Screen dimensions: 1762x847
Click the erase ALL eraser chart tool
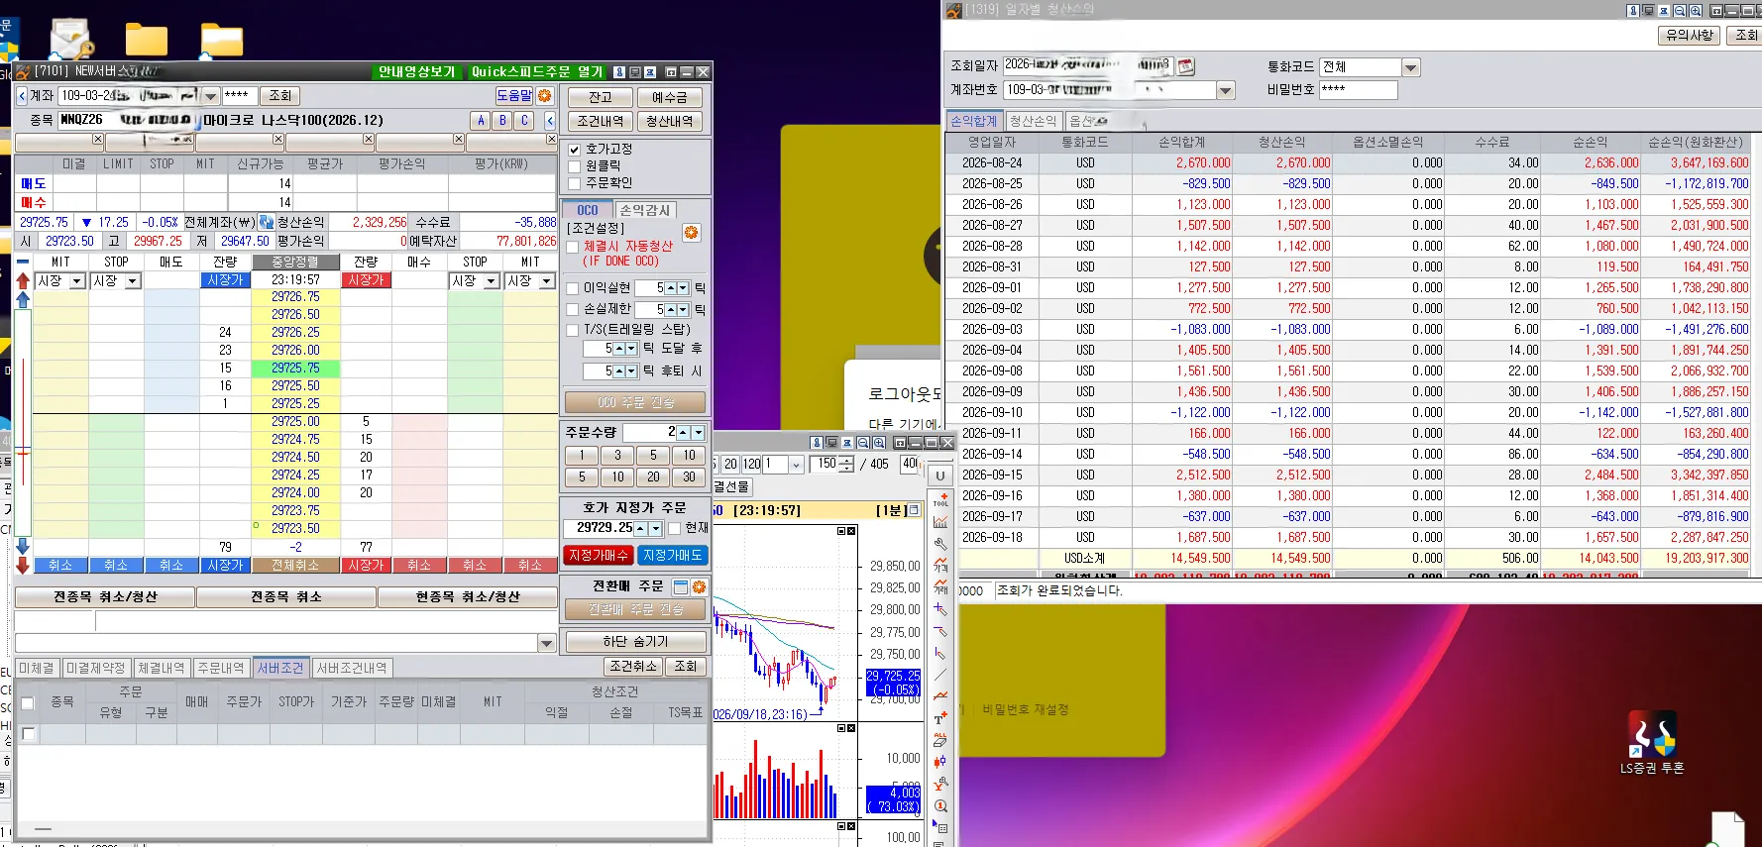pos(940,740)
